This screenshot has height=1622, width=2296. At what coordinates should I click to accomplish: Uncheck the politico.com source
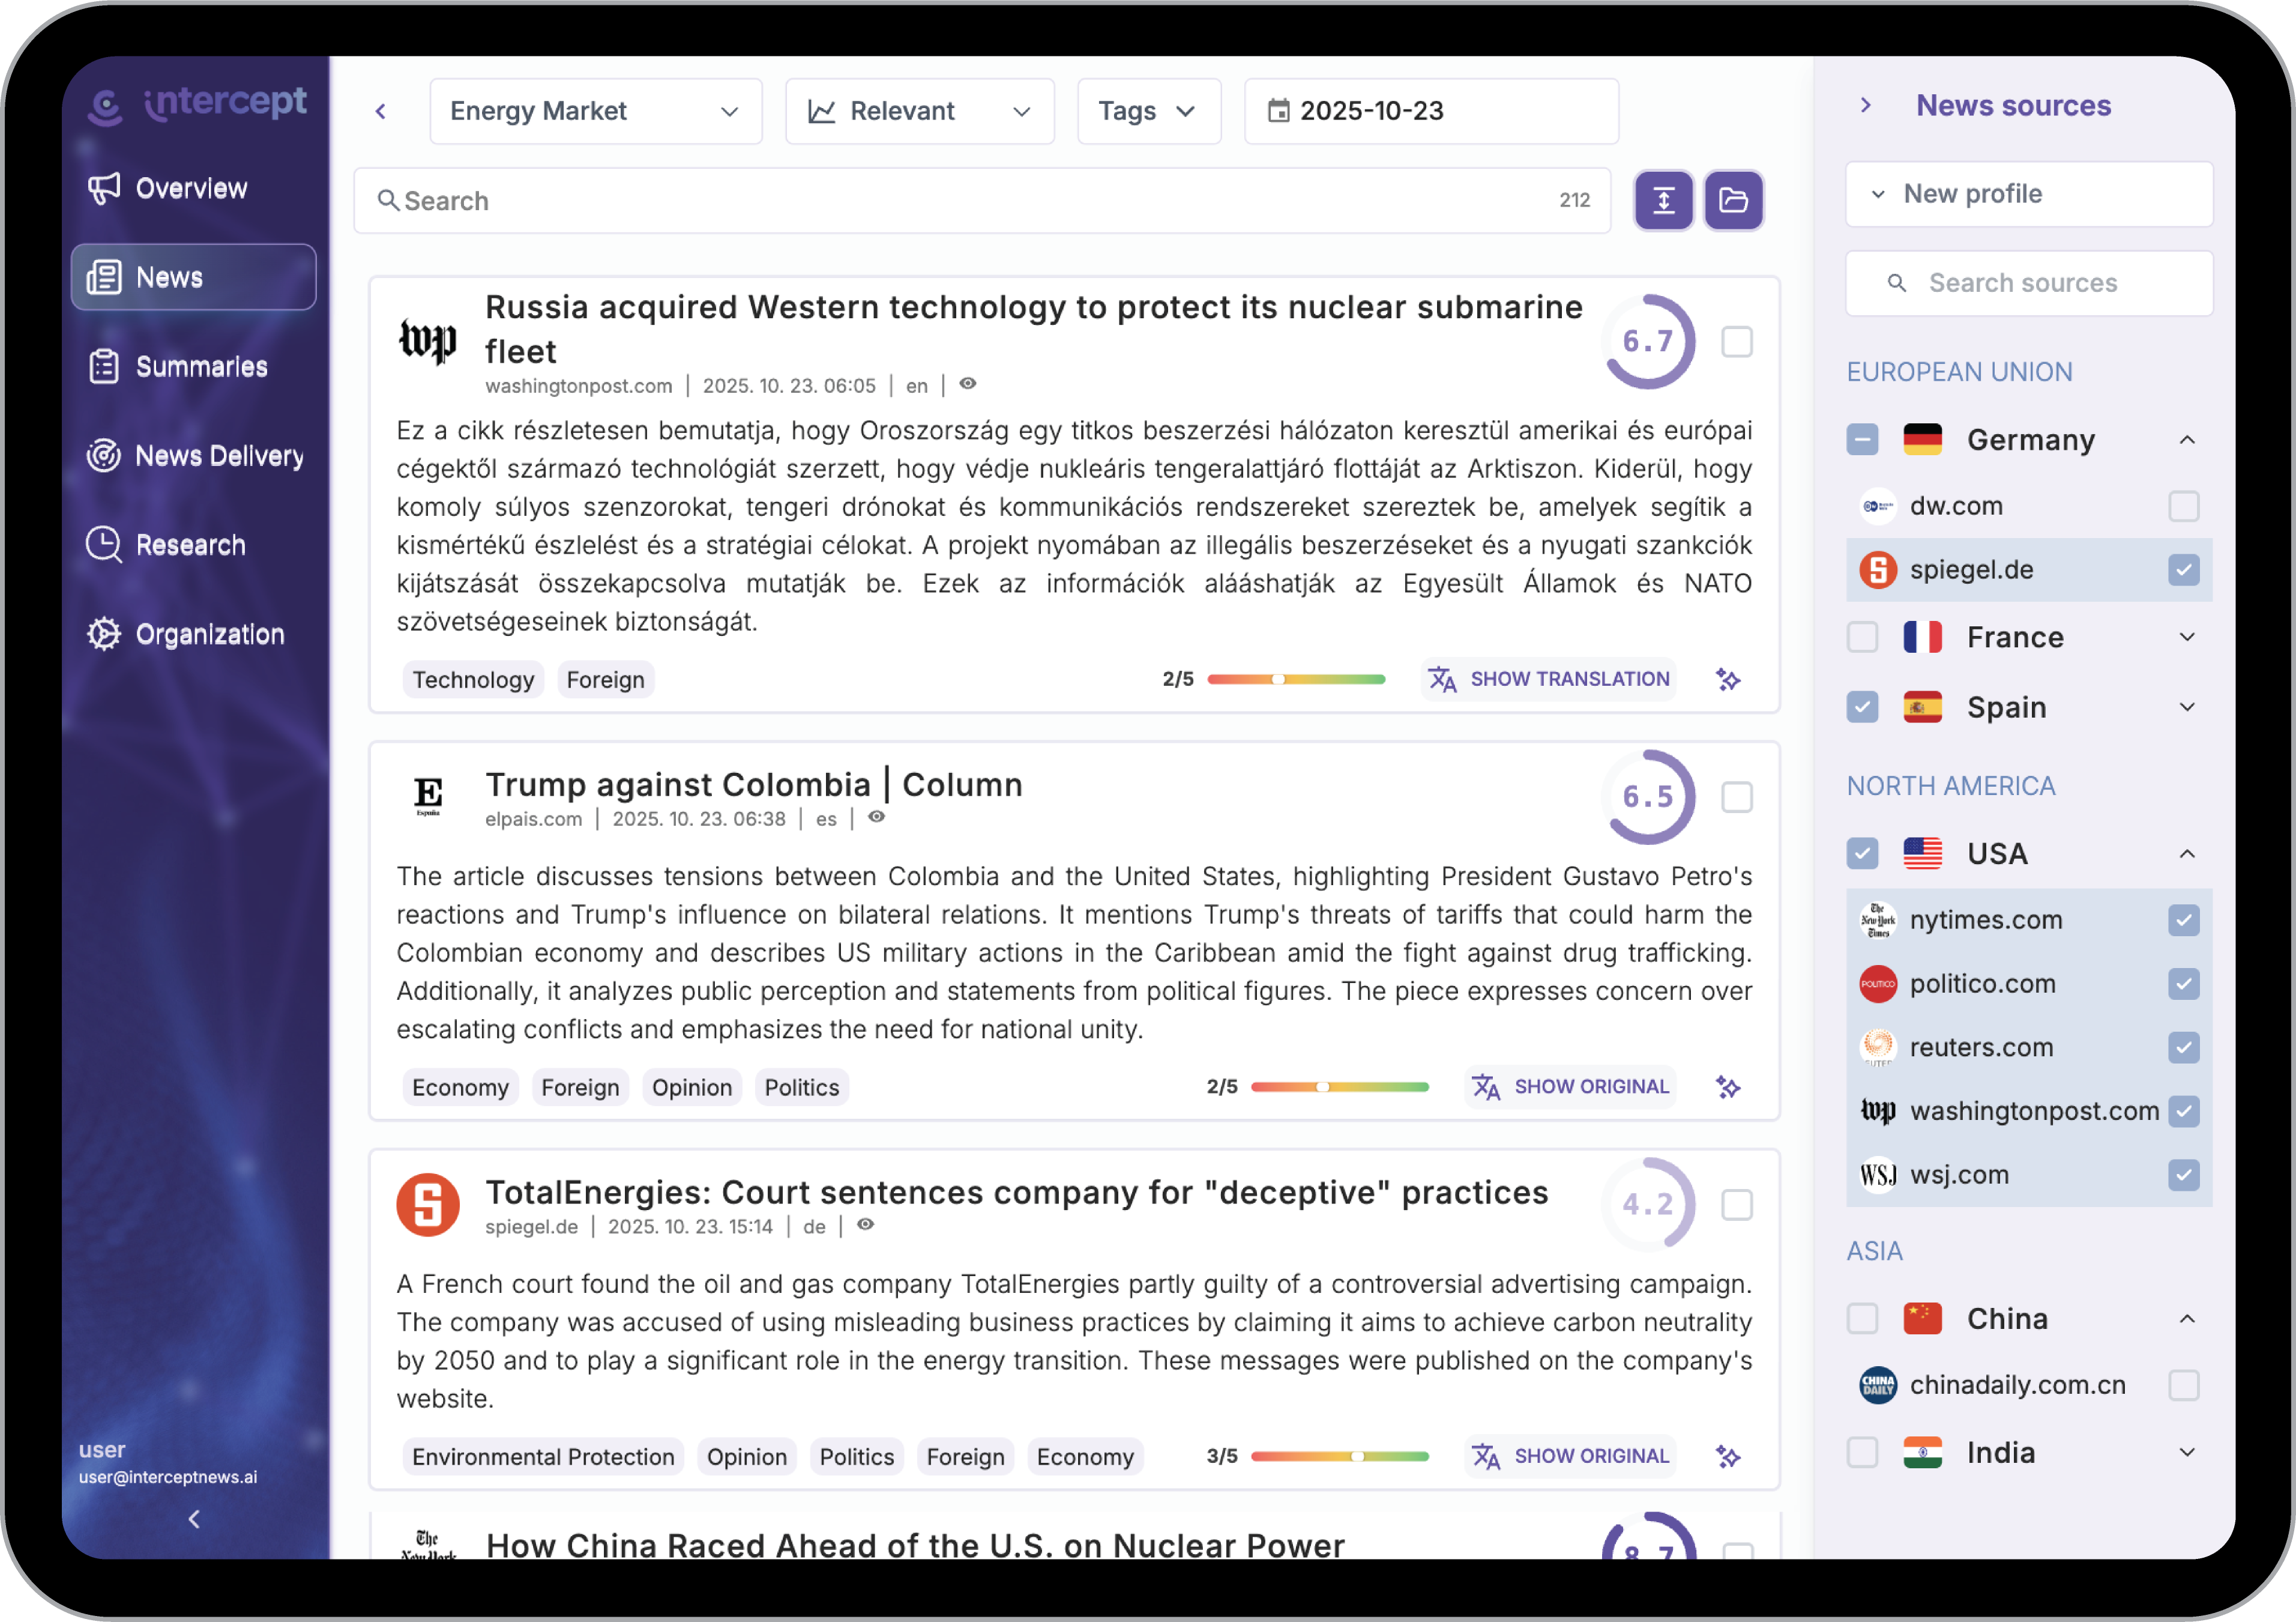click(x=2183, y=984)
